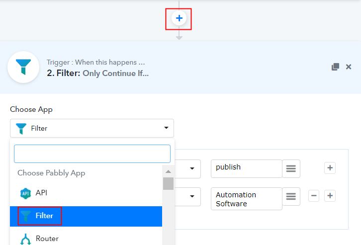This screenshot has width=361, height=245.
Task: Click the step title 'Filter: Only Continue If...'
Action: pos(97,74)
